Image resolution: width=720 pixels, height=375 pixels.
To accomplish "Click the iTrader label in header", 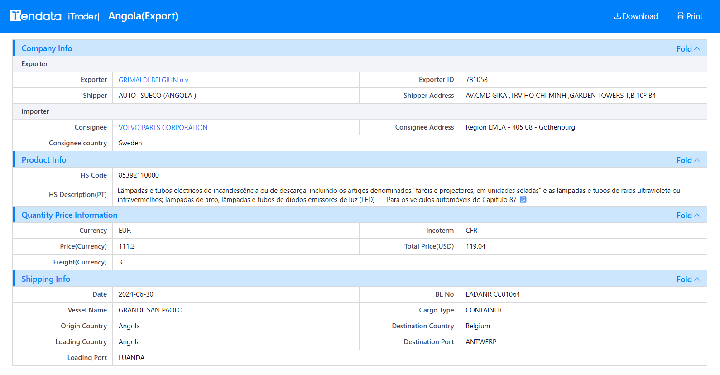I will pos(83,16).
